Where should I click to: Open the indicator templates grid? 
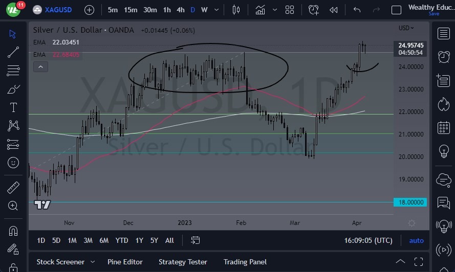pyautogui.click(x=290, y=10)
